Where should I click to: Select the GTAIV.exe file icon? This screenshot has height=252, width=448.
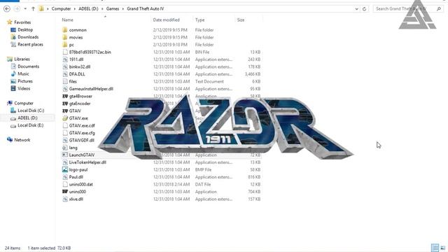coord(65,118)
